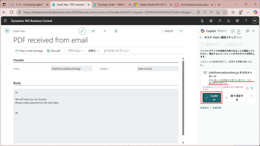Open browser Copilot sidebar icon
The width and height of the screenshot is (260, 146).
coord(255,12)
